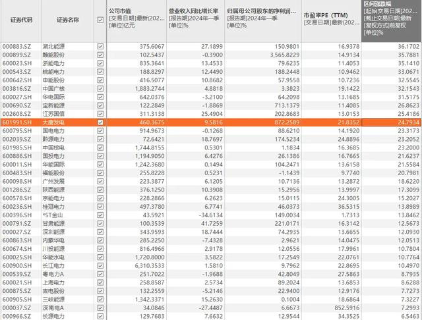422x320 pixels.
Task: Click PE cell 27.5863
Action: click(349, 274)
